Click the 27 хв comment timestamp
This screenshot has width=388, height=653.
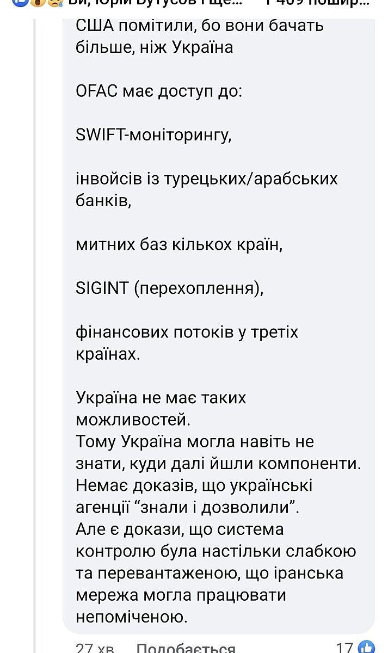tap(94, 649)
